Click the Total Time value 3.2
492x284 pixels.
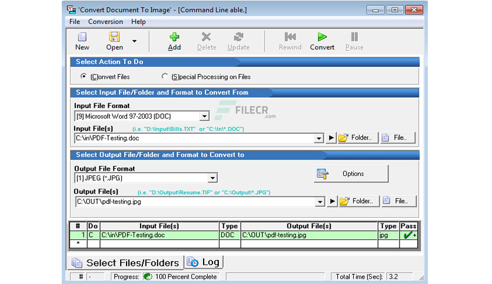[393, 277]
